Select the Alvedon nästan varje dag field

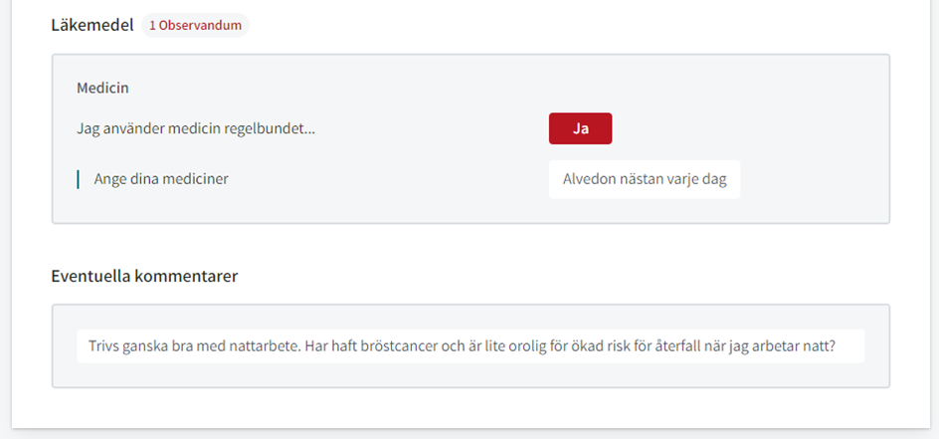(645, 179)
